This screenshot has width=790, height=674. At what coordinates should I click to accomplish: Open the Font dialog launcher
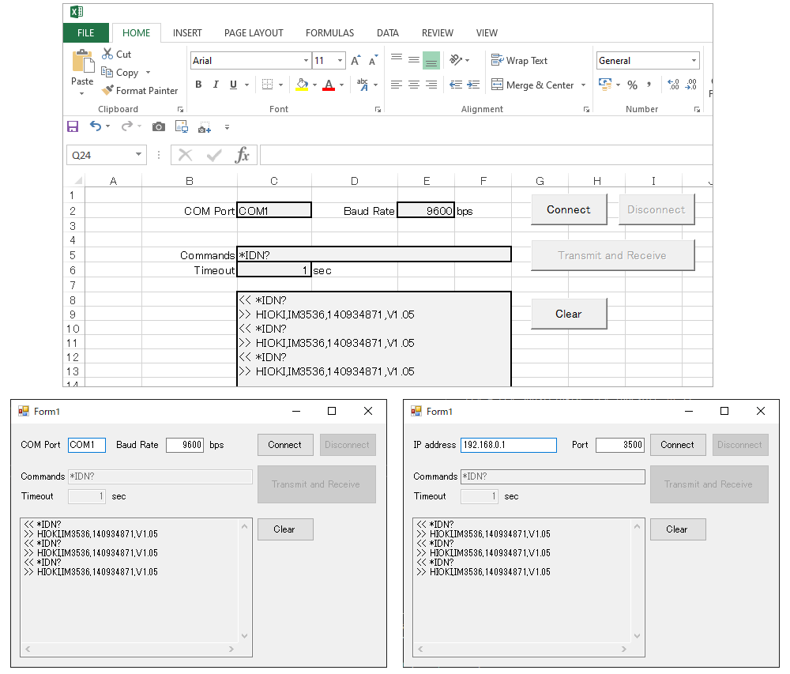[x=378, y=109]
